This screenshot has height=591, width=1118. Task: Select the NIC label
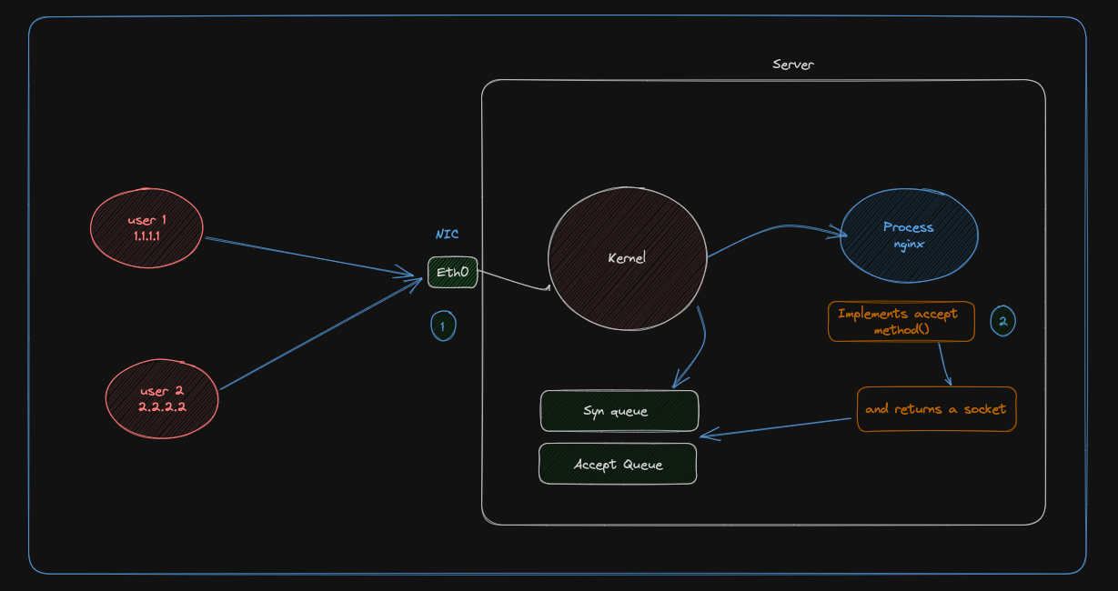tap(447, 235)
